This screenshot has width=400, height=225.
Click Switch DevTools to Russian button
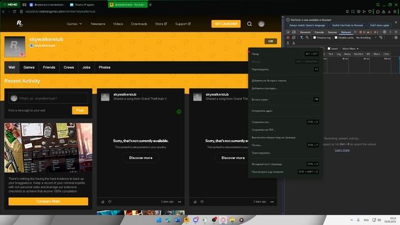[347, 25]
